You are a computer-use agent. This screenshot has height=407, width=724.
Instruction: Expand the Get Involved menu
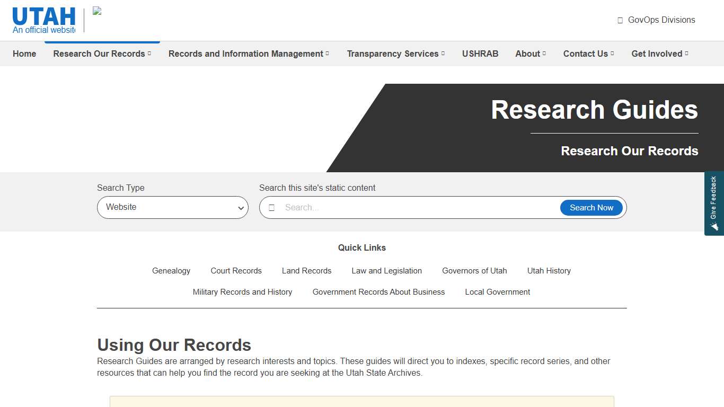[659, 54]
